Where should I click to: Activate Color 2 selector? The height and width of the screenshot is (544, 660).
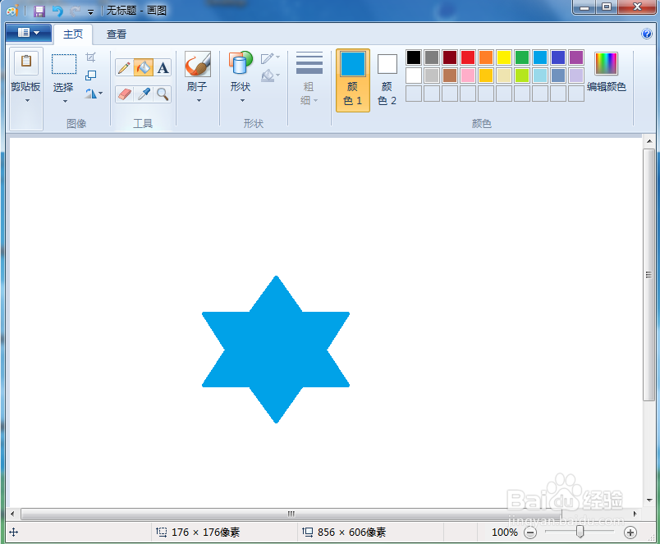tap(387, 80)
